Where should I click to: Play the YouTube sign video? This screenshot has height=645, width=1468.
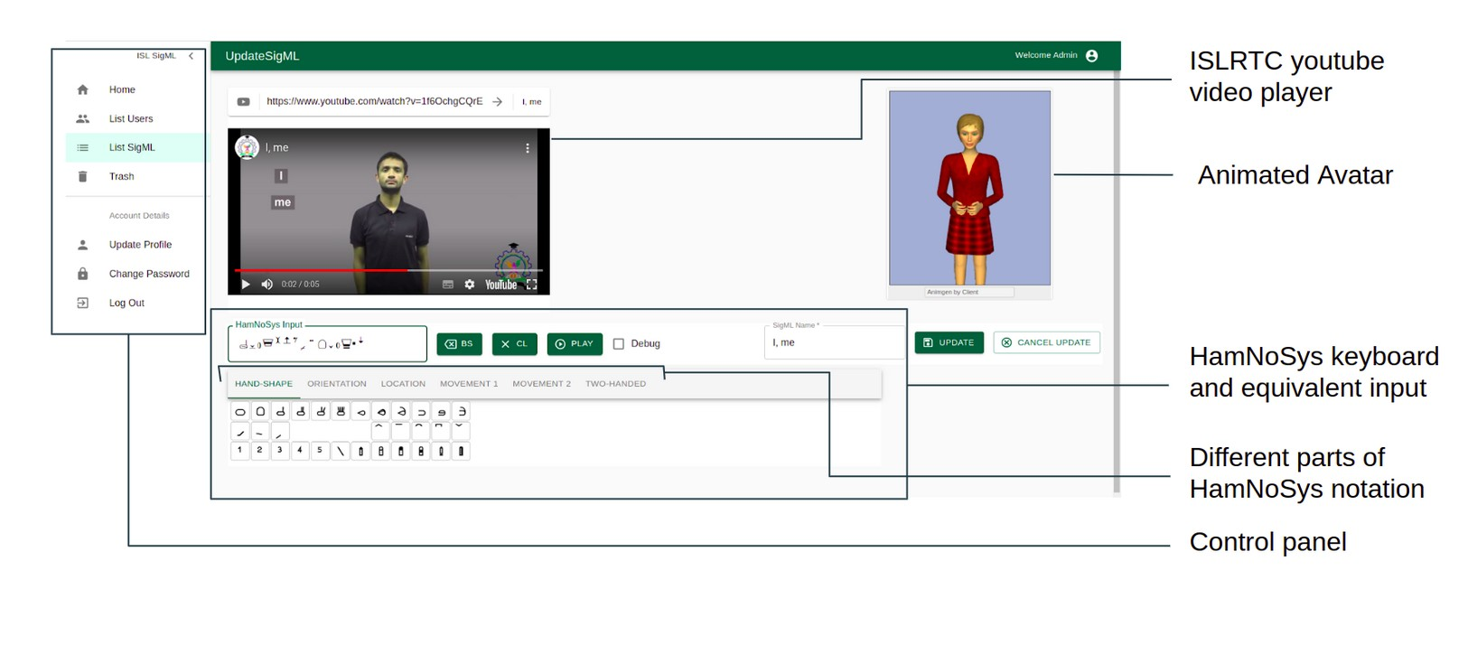tap(245, 284)
